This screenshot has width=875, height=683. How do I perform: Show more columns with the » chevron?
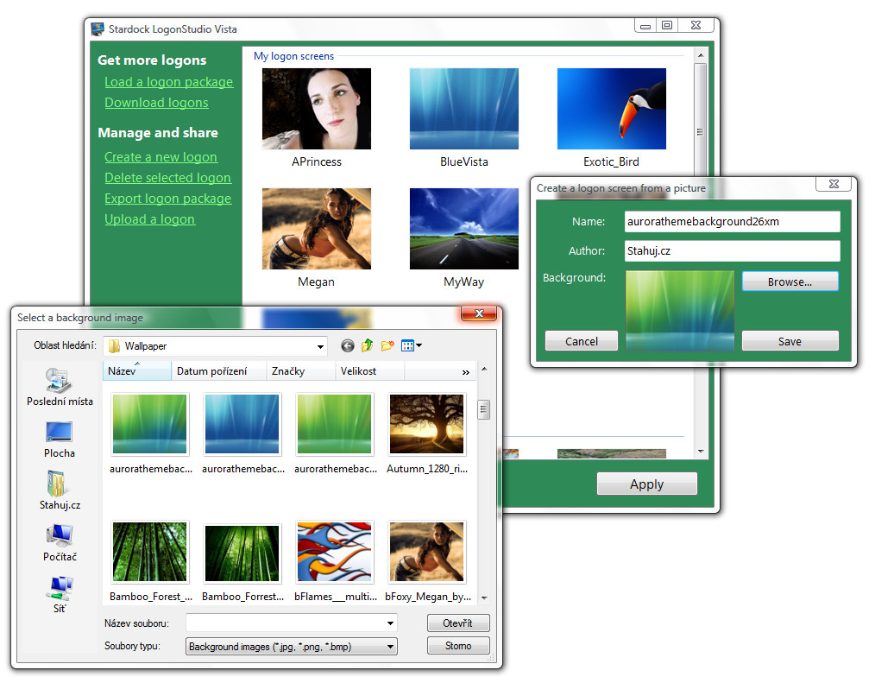coord(465,372)
